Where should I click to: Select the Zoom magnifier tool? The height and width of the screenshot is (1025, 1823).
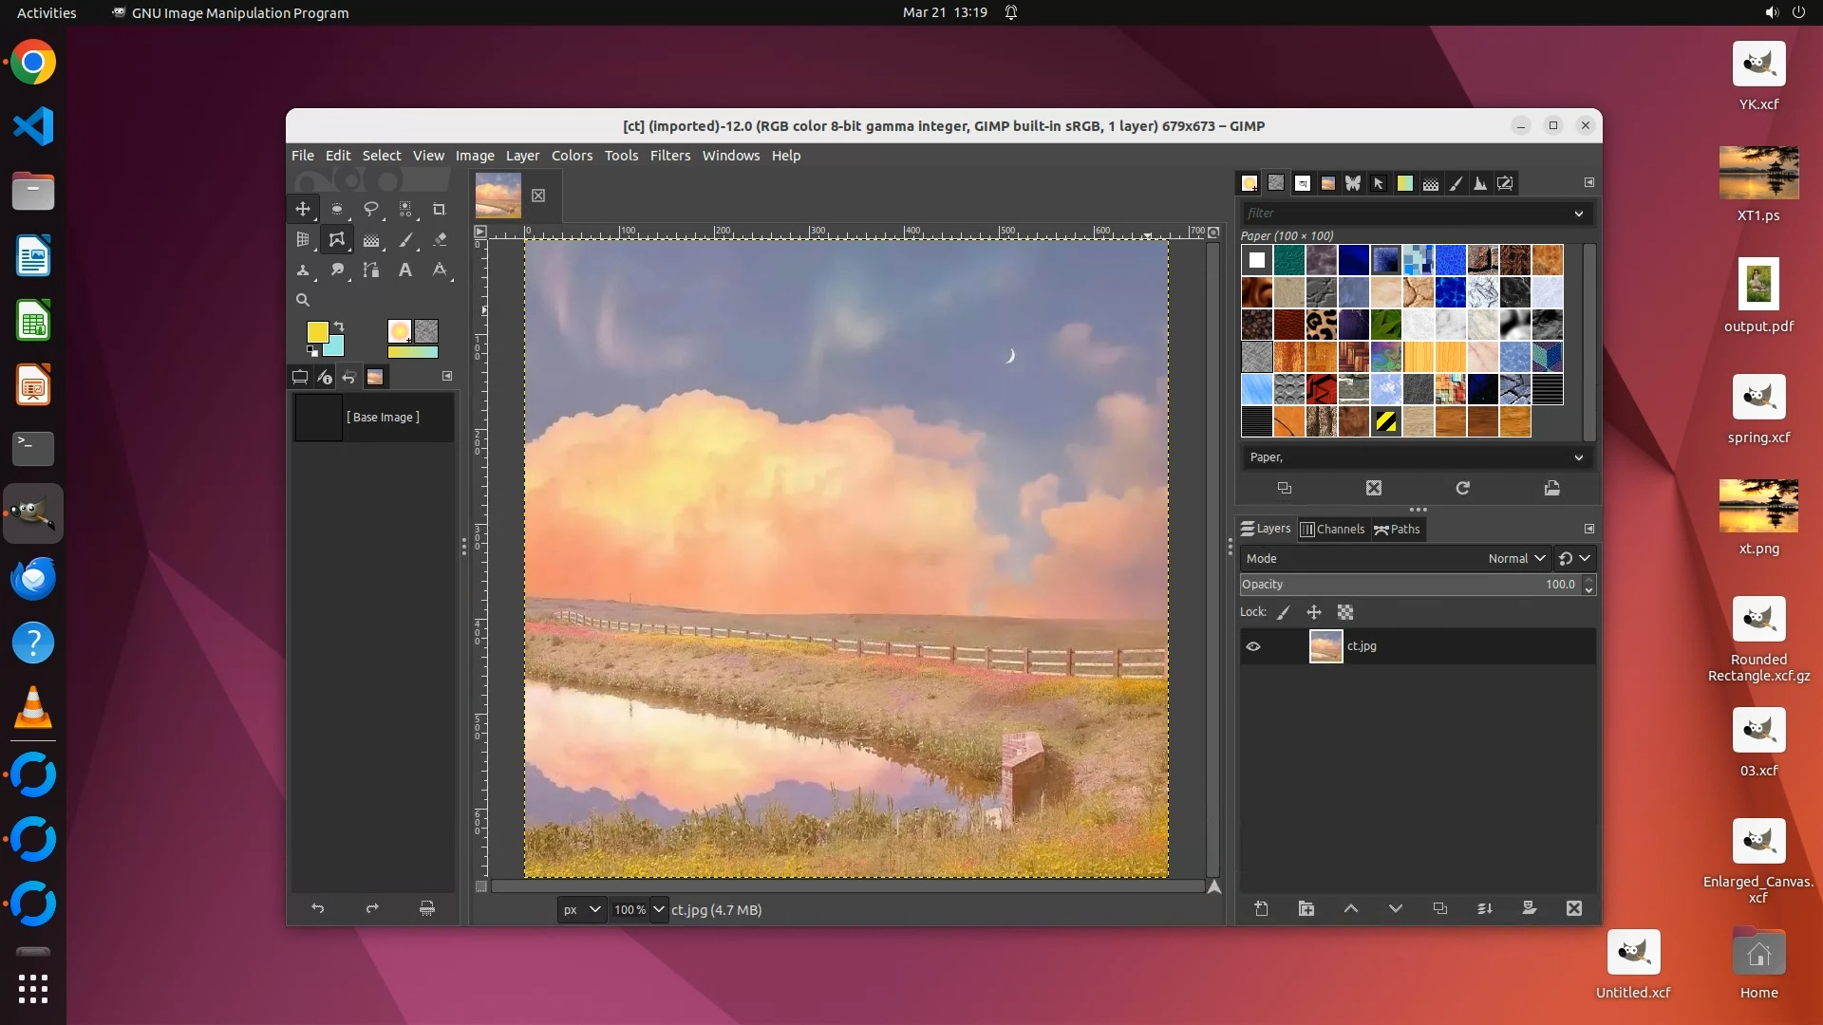pos(303,300)
